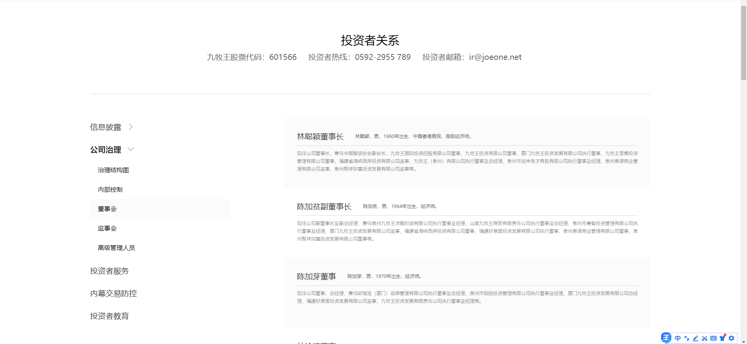
Task: Open the 高级管理人员 submenu item
Action: tap(116, 248)
